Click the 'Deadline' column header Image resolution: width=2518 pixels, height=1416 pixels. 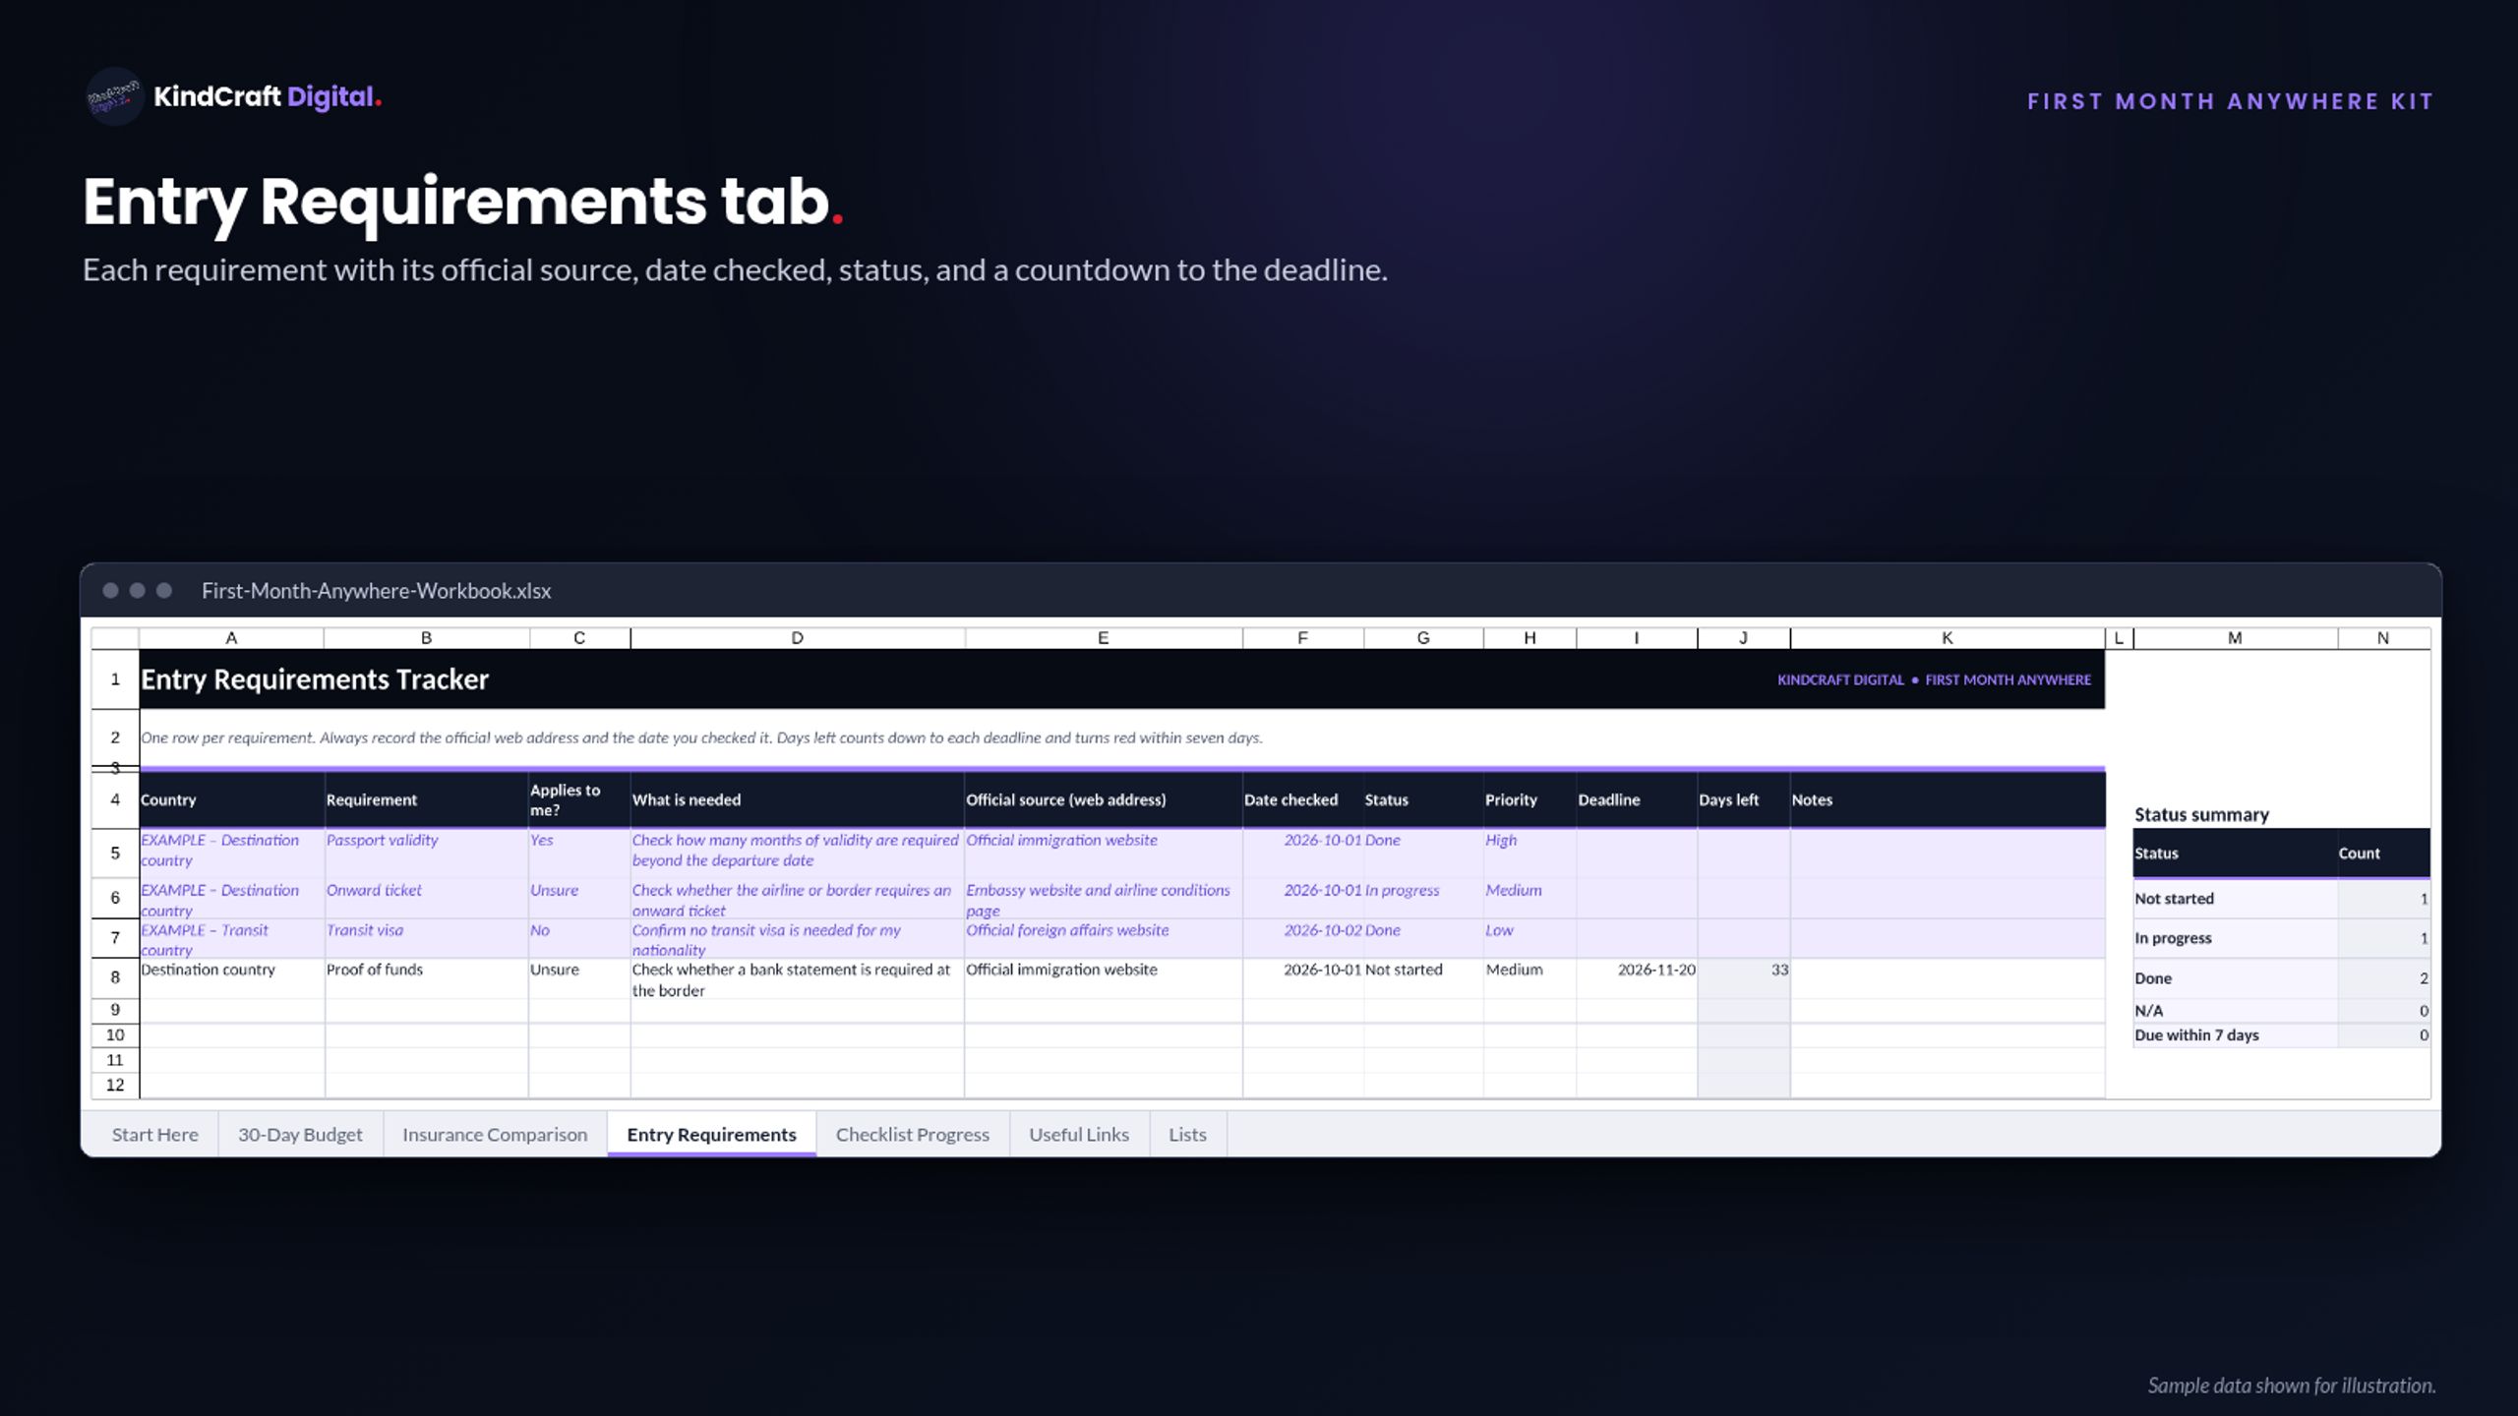pyautogui.click(x=1636, y=799)
